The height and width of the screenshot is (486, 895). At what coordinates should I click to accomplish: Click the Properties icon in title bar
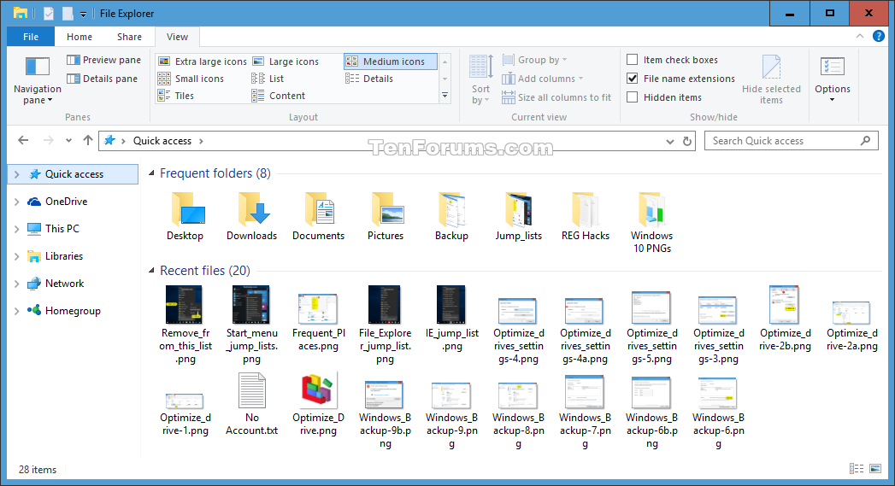tap(49, 13)
